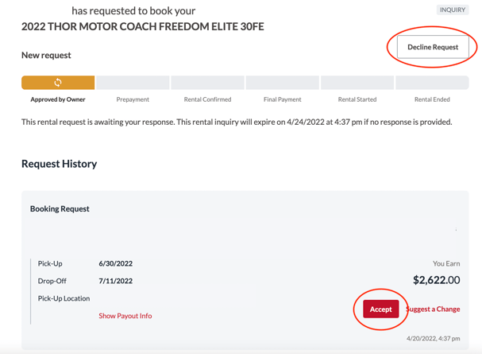Click the 4/20/2022 request timestamp
This screenshot has height=354, width=482.
click(x=433, y=339)
